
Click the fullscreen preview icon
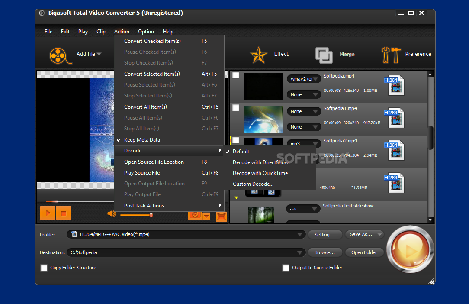click(x=222, y=217)
